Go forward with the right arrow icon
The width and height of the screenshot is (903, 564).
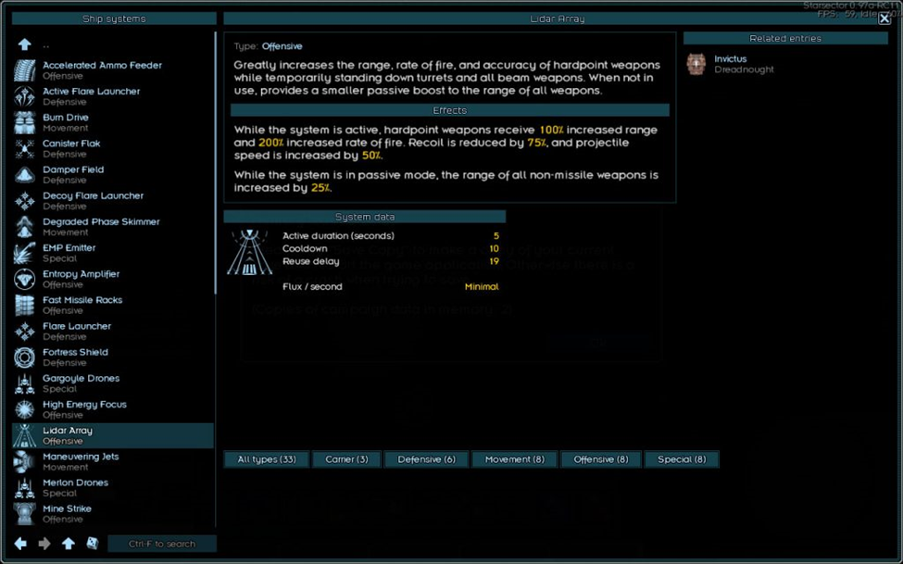(x=44, y=544)
